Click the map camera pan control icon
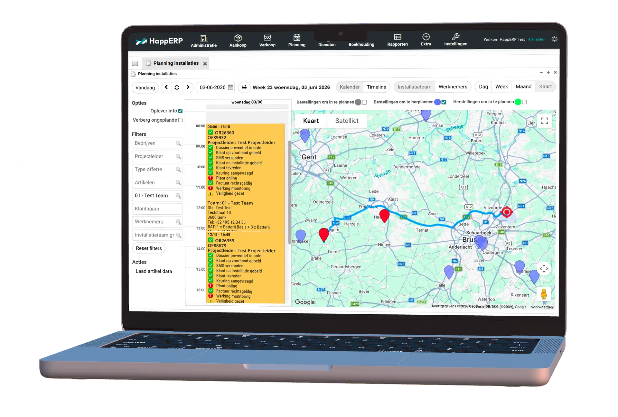This screenshot has width=618, height=417. [x=544, y=269]
